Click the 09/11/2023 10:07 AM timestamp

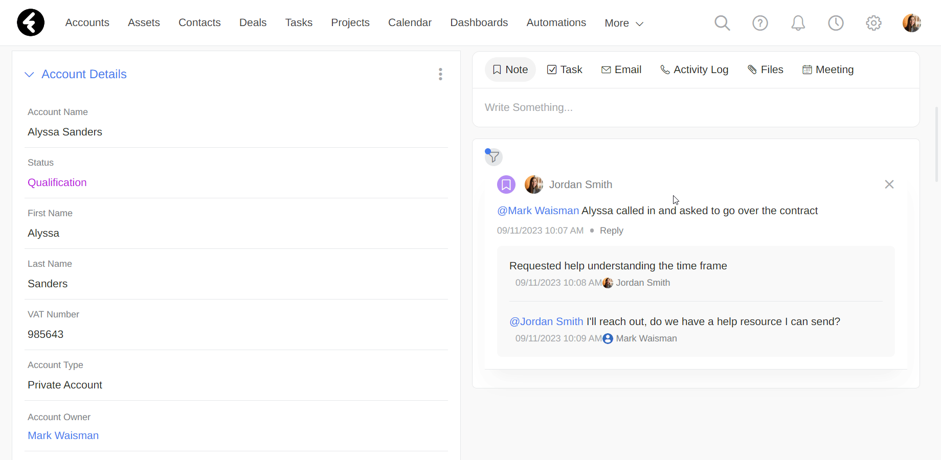(540, 231)
